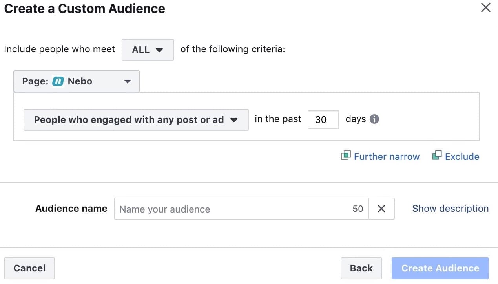Click the info icon next to days
This screenshot has height=284, width=498.
[374, 119]
